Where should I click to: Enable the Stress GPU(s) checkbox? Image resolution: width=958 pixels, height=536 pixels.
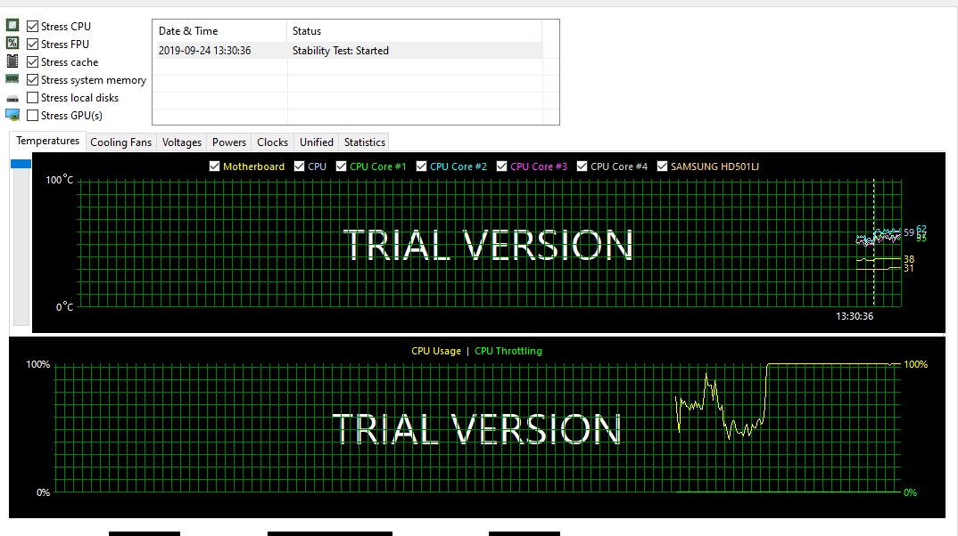[x=33, y=115]
